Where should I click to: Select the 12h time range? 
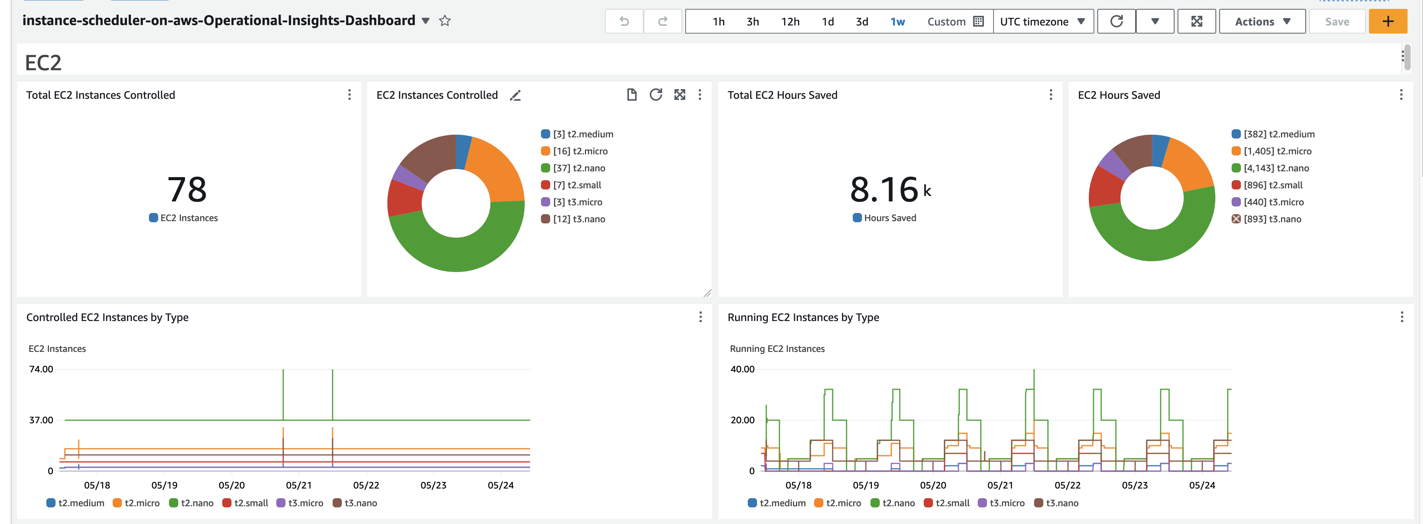790,22
